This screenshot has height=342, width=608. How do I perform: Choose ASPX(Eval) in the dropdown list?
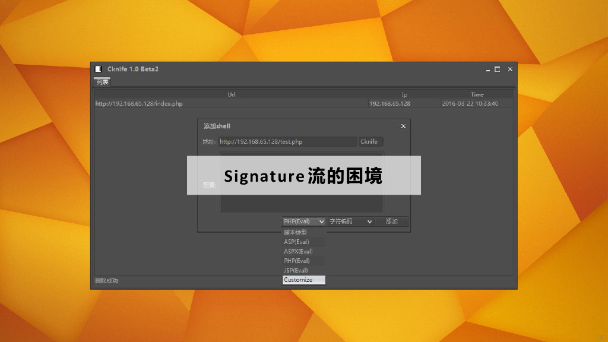point(303,251)
